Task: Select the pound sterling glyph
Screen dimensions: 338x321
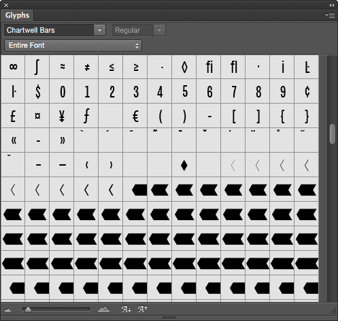Action: tap(13, 116)
